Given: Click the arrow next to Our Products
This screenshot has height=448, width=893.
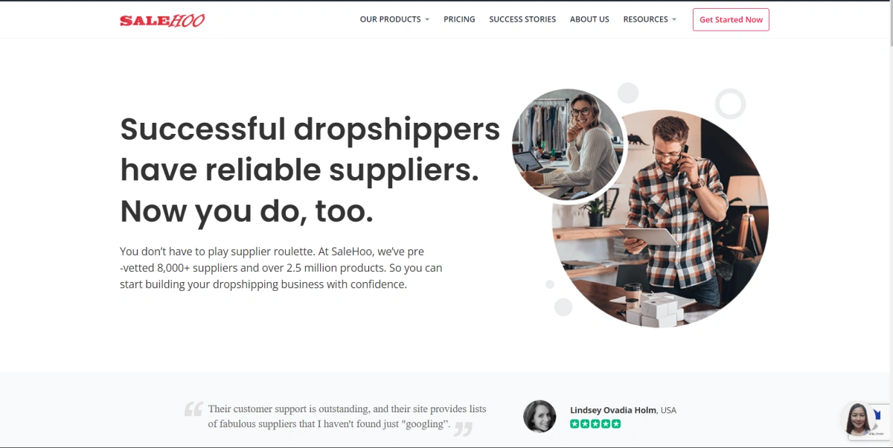Looking at the screenshot, I should click(427, 20).
